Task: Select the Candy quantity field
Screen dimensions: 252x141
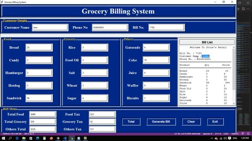Action: pyautogui.click(x=39, y=60)
